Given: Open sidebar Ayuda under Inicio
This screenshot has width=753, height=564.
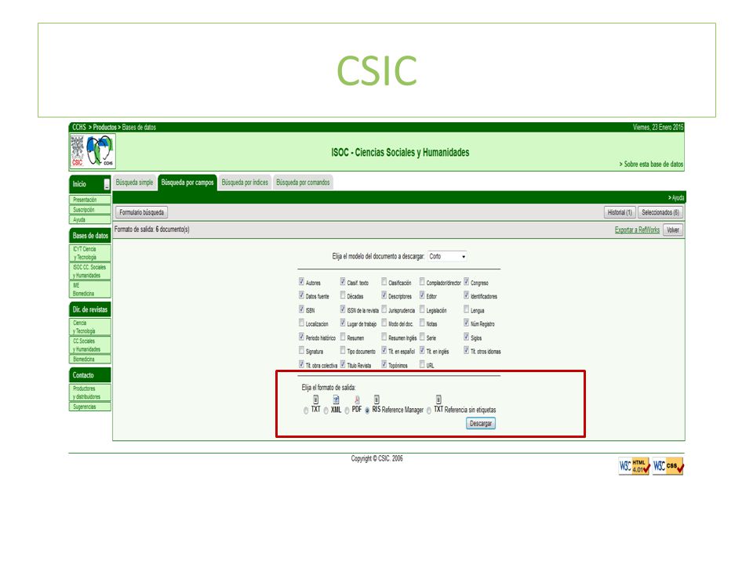Looking at the screenshot, I should click(89, 219).
